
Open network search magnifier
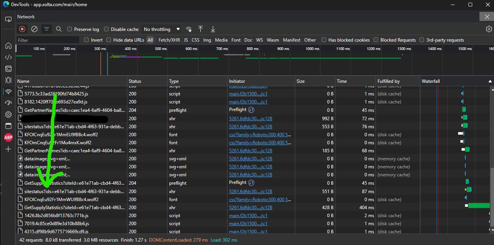(59, 29)
